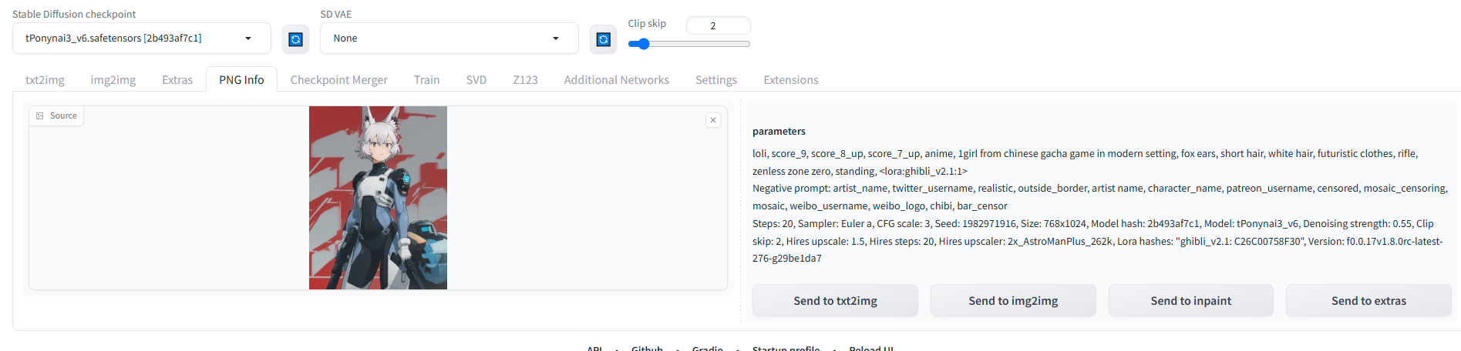Click the Source image label icon
Screen dimensions: 1461x351
pyautogui.click(x=40, y=115)
